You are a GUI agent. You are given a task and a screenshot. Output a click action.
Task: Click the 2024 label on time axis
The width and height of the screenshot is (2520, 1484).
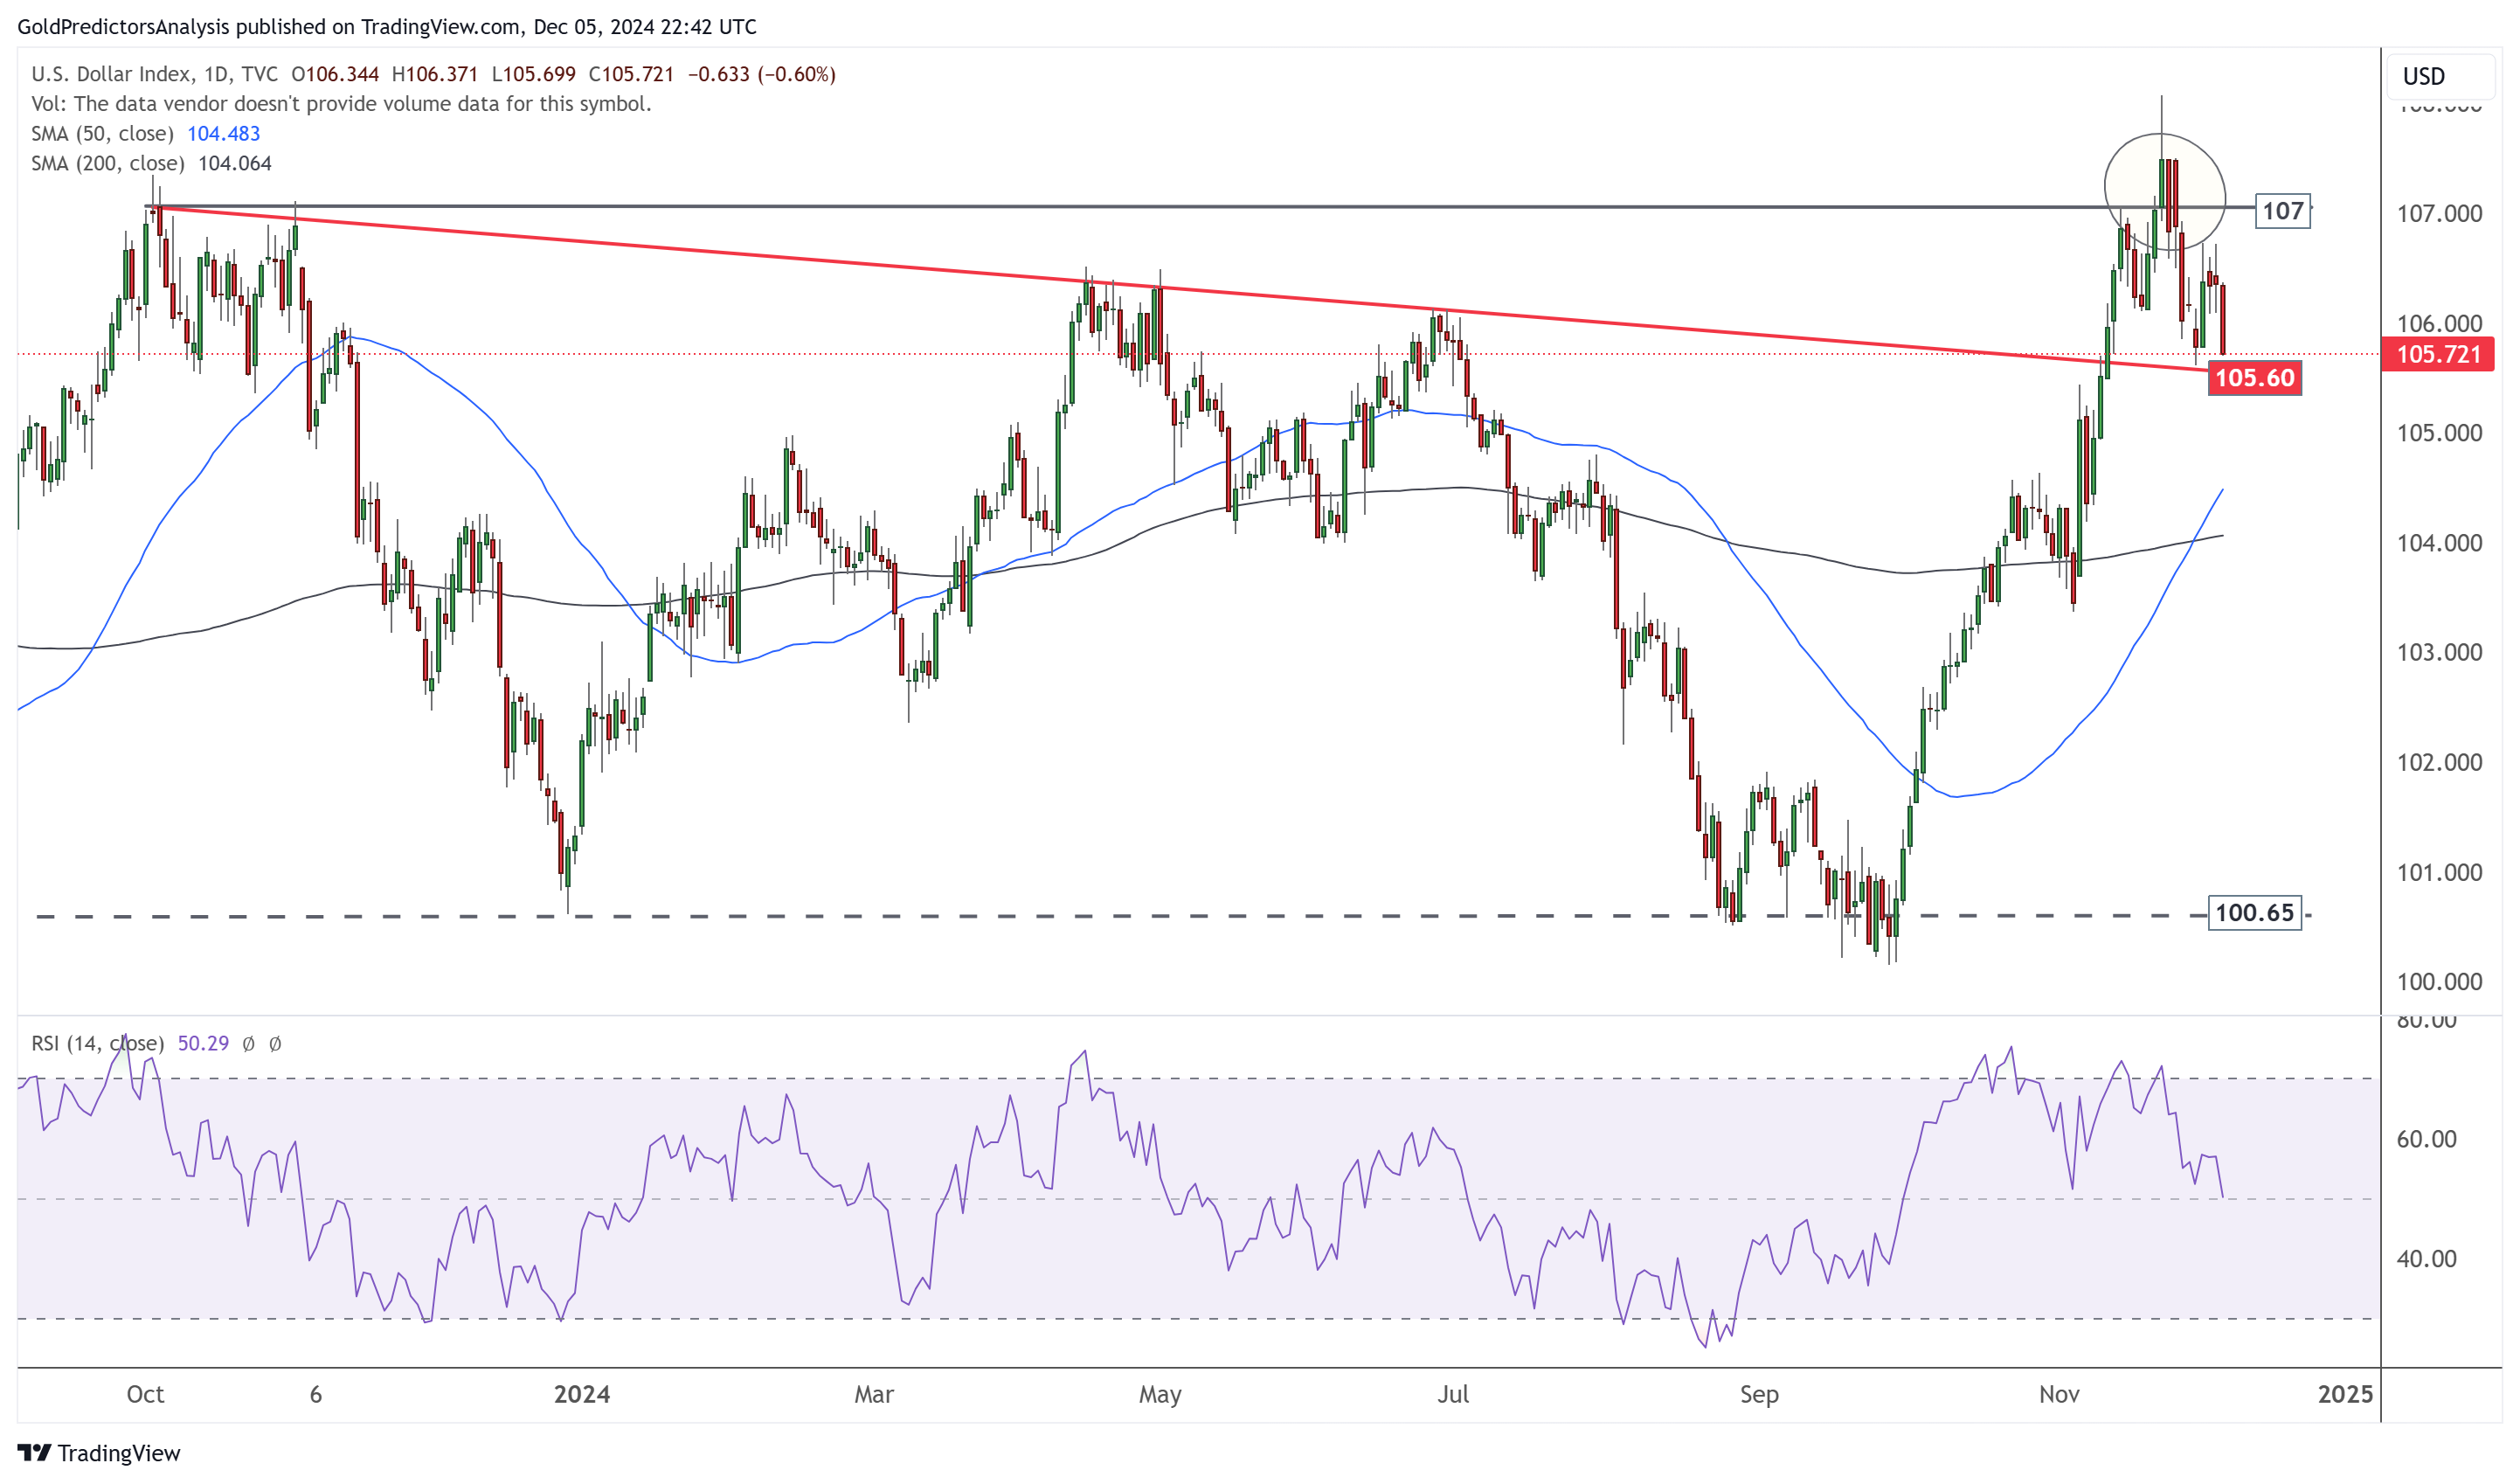582,1394
